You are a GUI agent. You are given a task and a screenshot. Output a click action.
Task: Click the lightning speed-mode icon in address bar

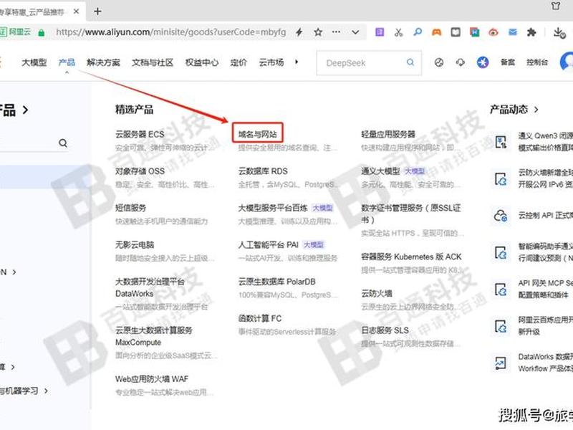(299, 32)
